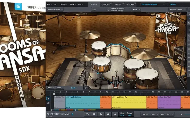Start playback with the play button
The width and height of the screenshot is (190, 118).
coord(101,114)
